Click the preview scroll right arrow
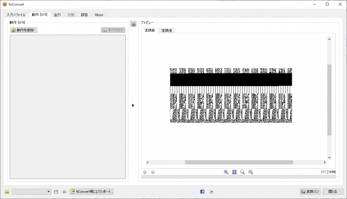 (x=324, y=162)
